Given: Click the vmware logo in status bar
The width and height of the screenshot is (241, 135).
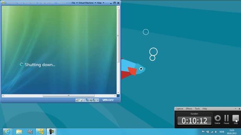Looking at the screenshot, I should pyautogui.click(x=108, y=100).
